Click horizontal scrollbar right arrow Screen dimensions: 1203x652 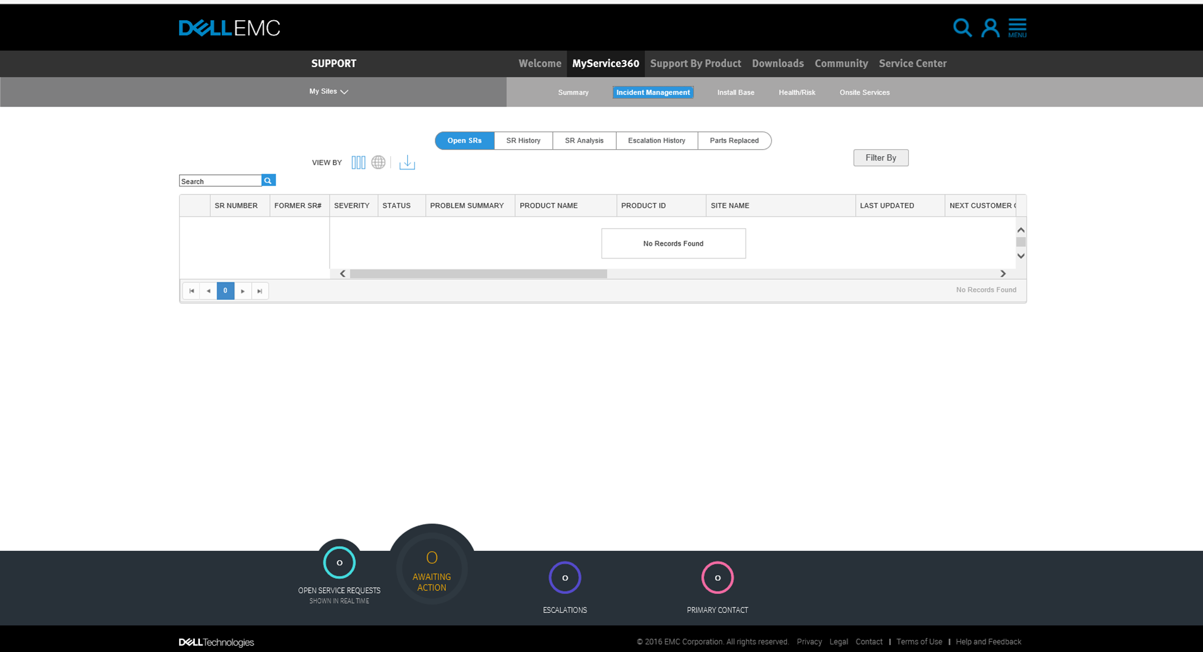[1002, 274]
